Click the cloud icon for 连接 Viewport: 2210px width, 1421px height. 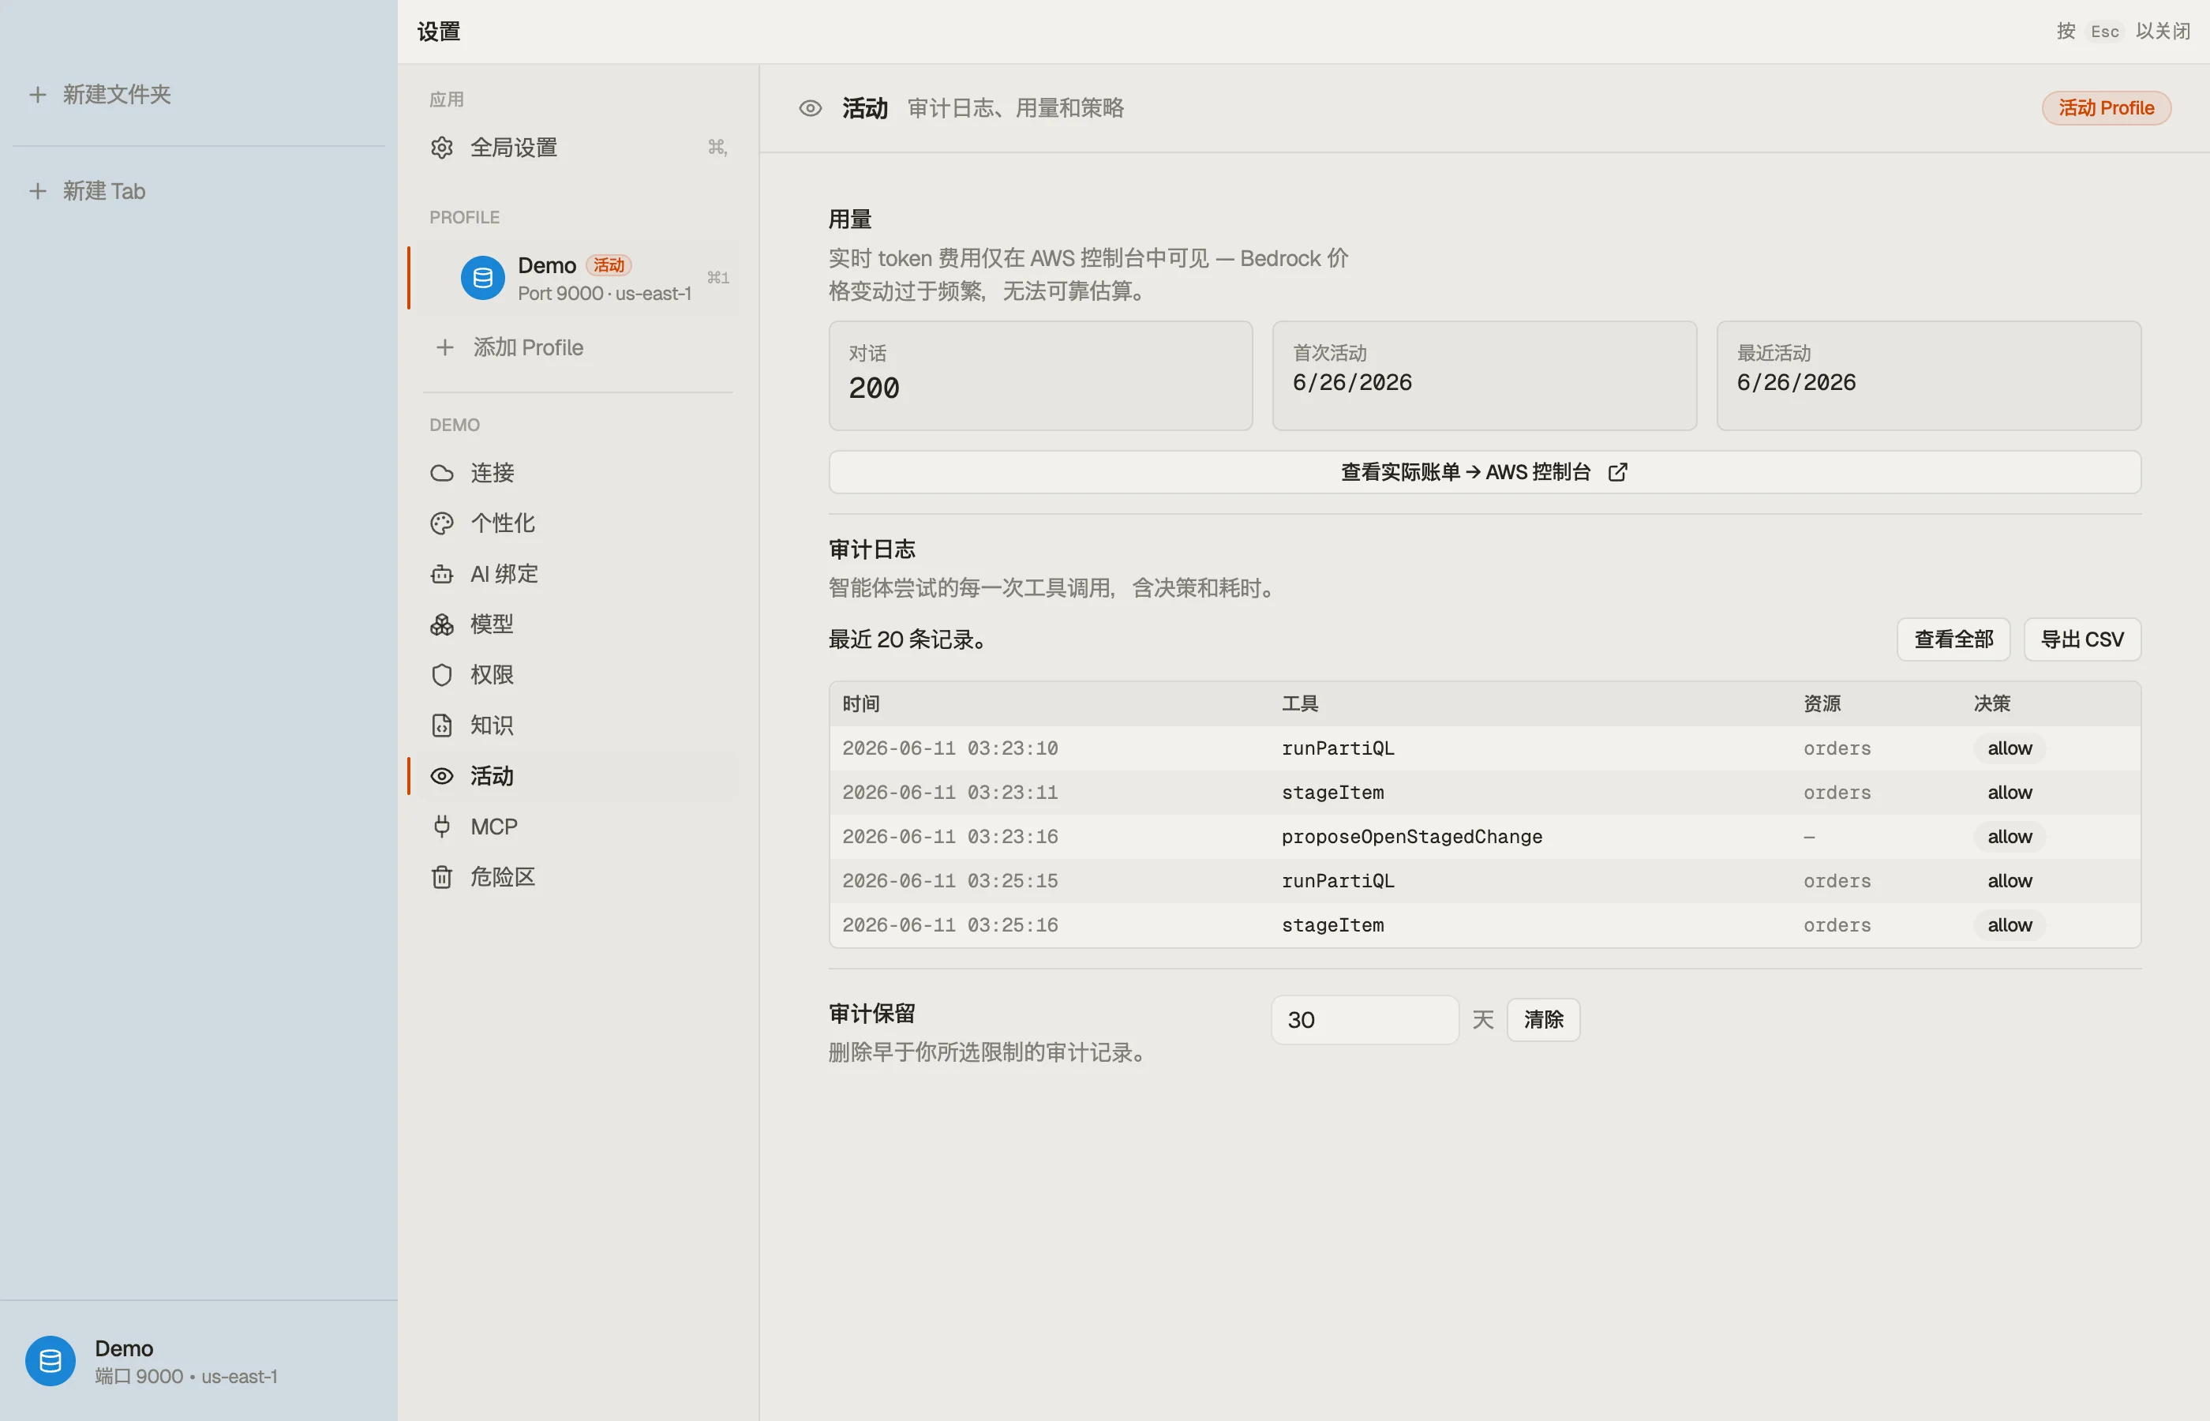[442, 472]
